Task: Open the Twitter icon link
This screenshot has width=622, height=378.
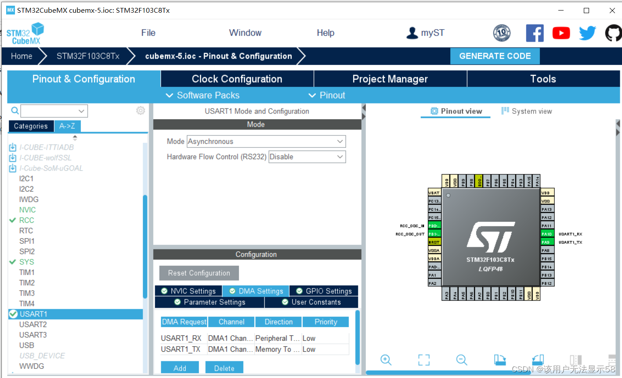Action: (587, 33)
